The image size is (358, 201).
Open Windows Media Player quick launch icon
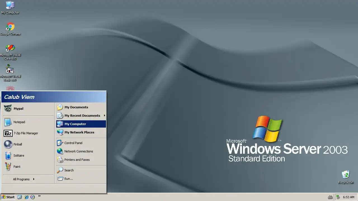(33, 197)
